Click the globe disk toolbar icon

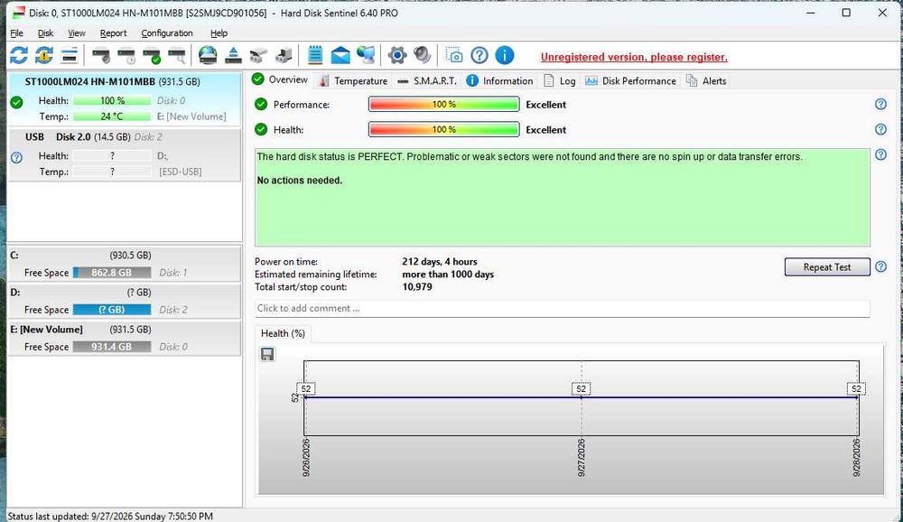pos(208,55)
